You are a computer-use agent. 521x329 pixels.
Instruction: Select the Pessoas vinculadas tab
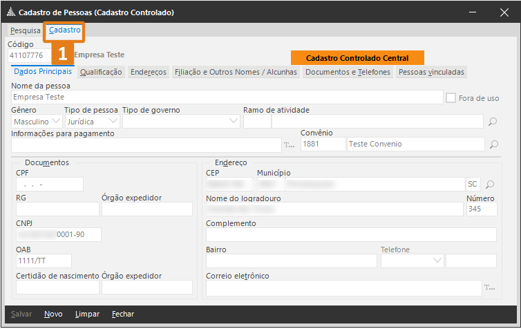432,72
